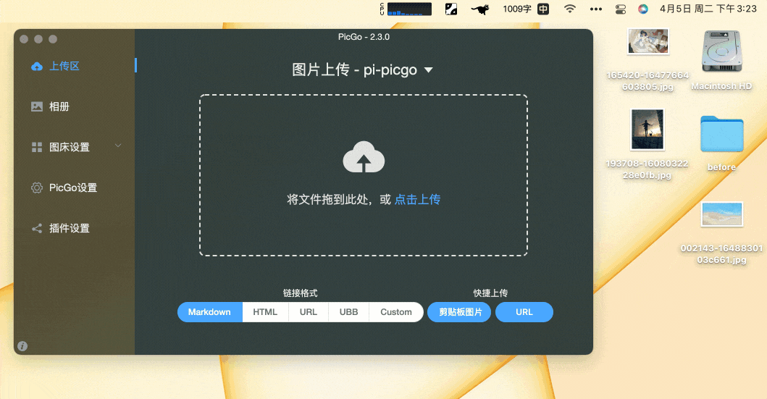Click the 图片上传 - pi-picgo title
The height and width of the screenshot is (399, 767).
click(x=355, y=70)
